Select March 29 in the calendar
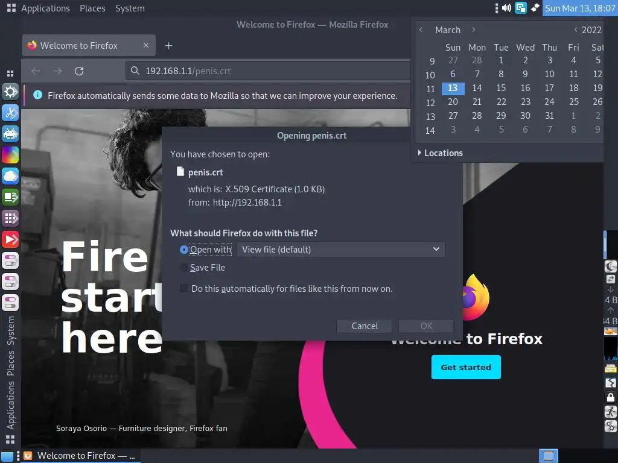The height and width of the screenshot is (463, 618). point(501,115)
